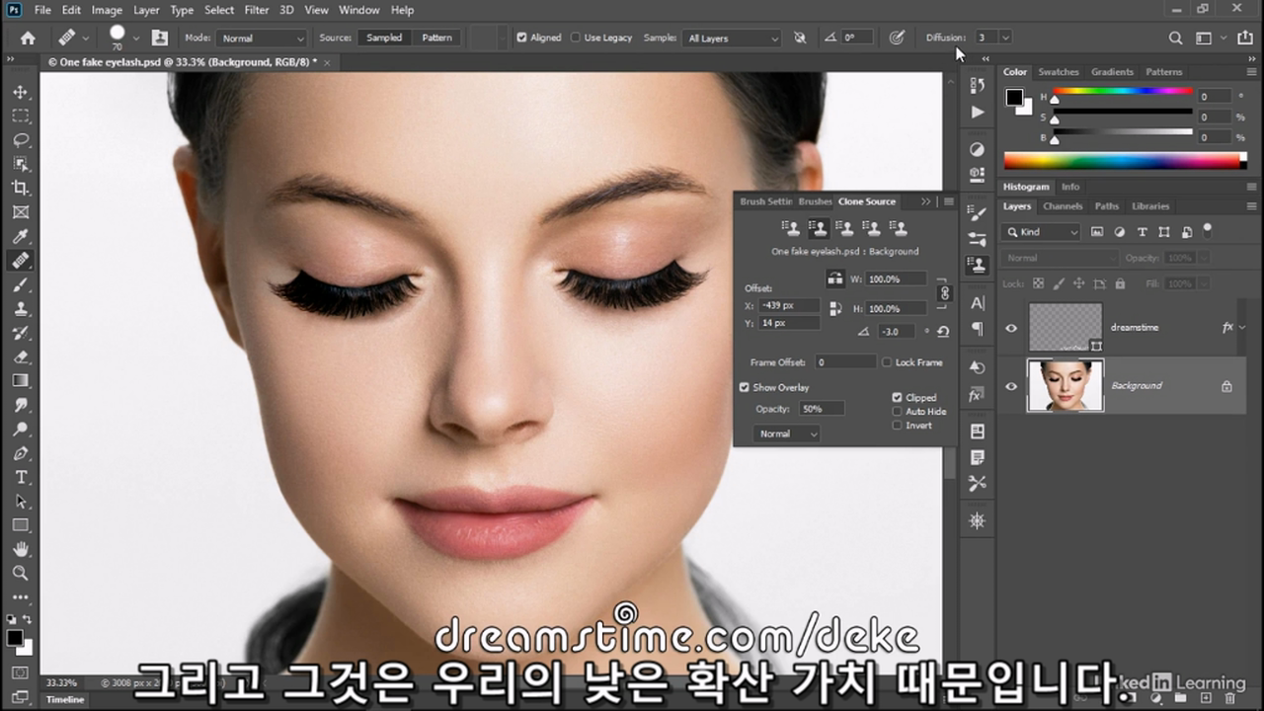Toggle the Aligned checkbox
Viewport: 1264px width, 711px height.
click(x=521, y=38)
